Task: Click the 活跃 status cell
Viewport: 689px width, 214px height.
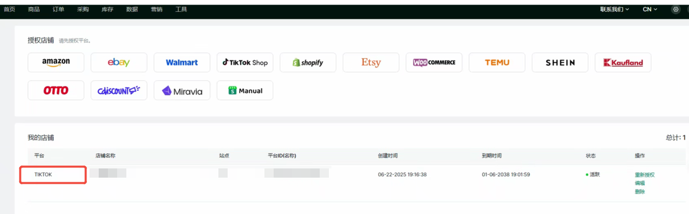Action: click(593, 175)
